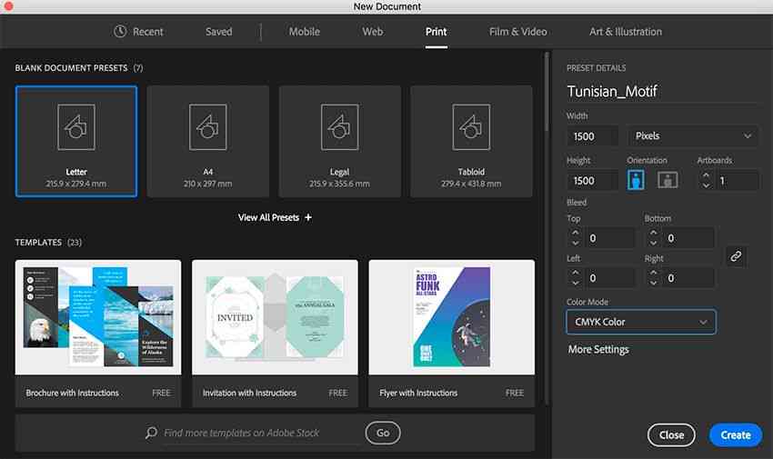Open the Film & Video tab

coord(518,32)
